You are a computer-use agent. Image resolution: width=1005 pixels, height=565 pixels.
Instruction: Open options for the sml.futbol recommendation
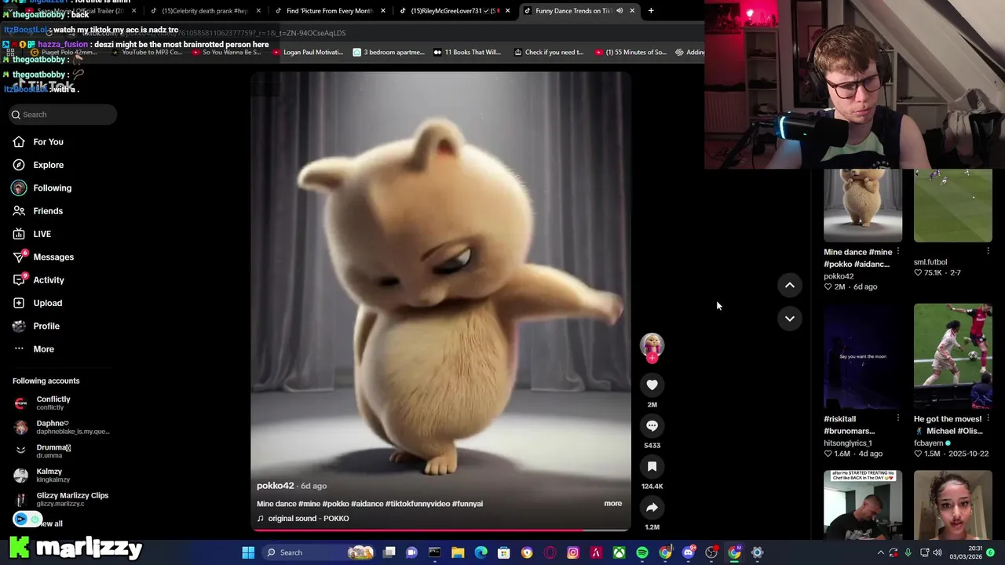pos(988,251)
